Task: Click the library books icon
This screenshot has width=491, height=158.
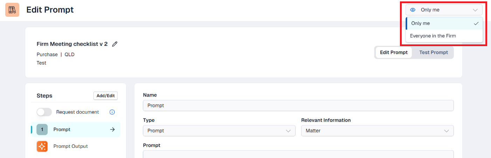Action: 12,10
